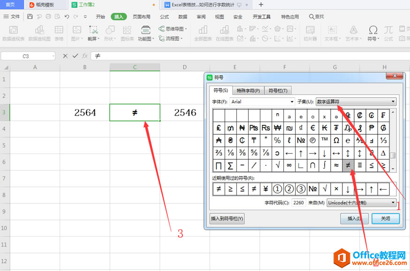Click the 字符代码 2260 code field
The width and height of the screenshot is (410, 271).
click(x=298, y=202)
